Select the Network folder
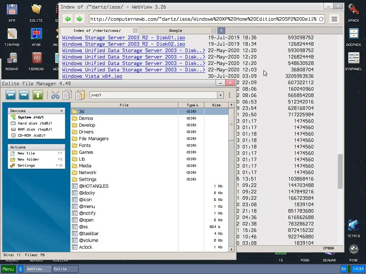Viewport: 366px width, 274px height. point(149,172)
